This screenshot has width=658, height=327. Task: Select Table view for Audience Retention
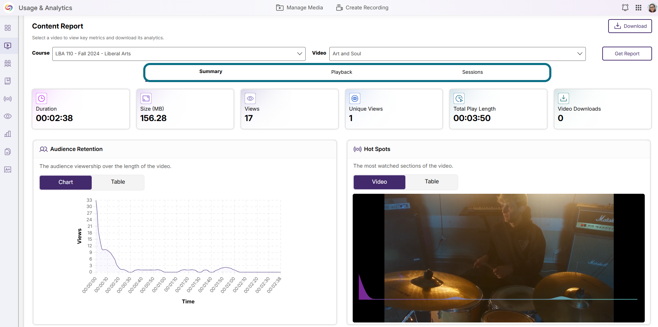[x=118, y=182]
